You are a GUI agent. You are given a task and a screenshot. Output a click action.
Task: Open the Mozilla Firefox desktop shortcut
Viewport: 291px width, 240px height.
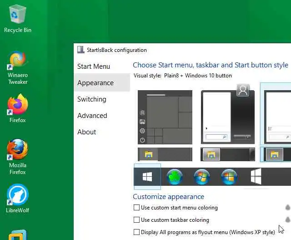coord(18,157)
